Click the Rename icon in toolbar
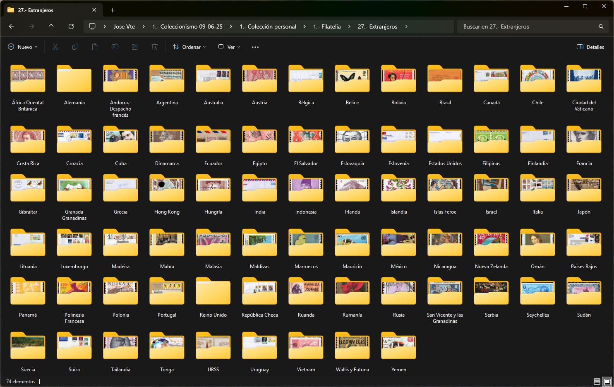 [x=115, y=47]
